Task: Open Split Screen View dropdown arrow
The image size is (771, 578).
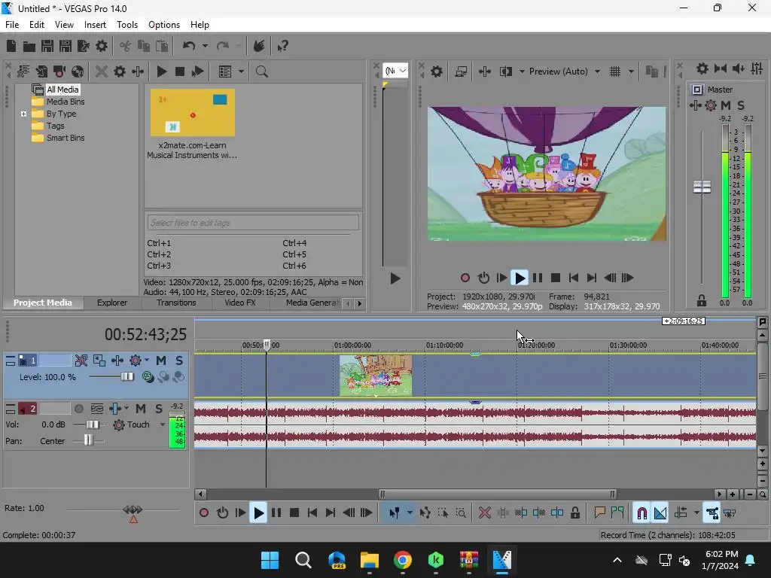Action: [522, 71]
